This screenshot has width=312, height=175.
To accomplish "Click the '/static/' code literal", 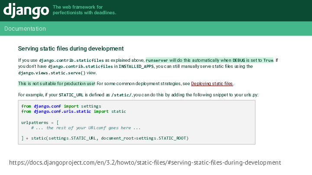I will coord(121,95).
